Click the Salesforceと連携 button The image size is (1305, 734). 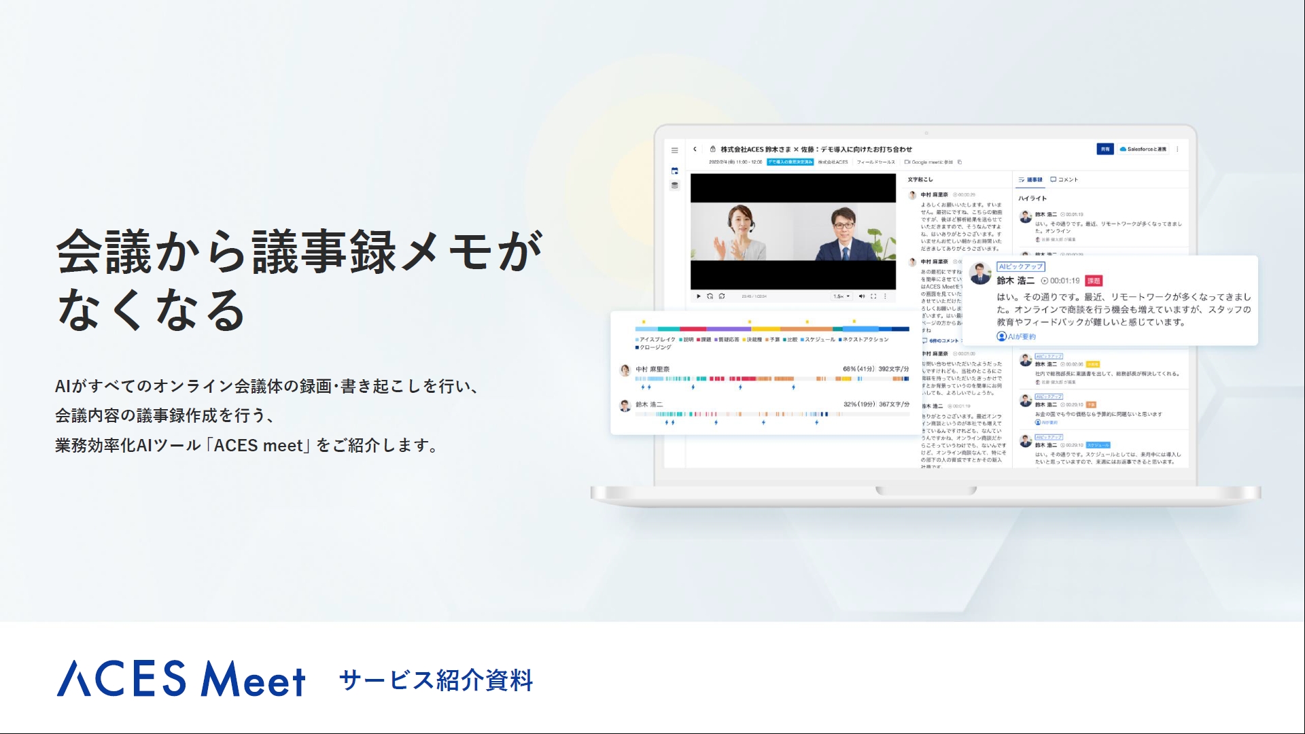(x=1143, y=149)
